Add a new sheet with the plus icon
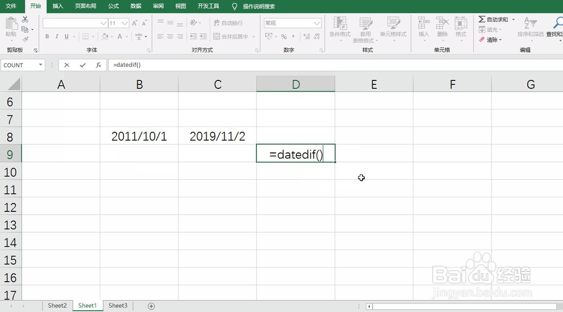 [151, 306]
